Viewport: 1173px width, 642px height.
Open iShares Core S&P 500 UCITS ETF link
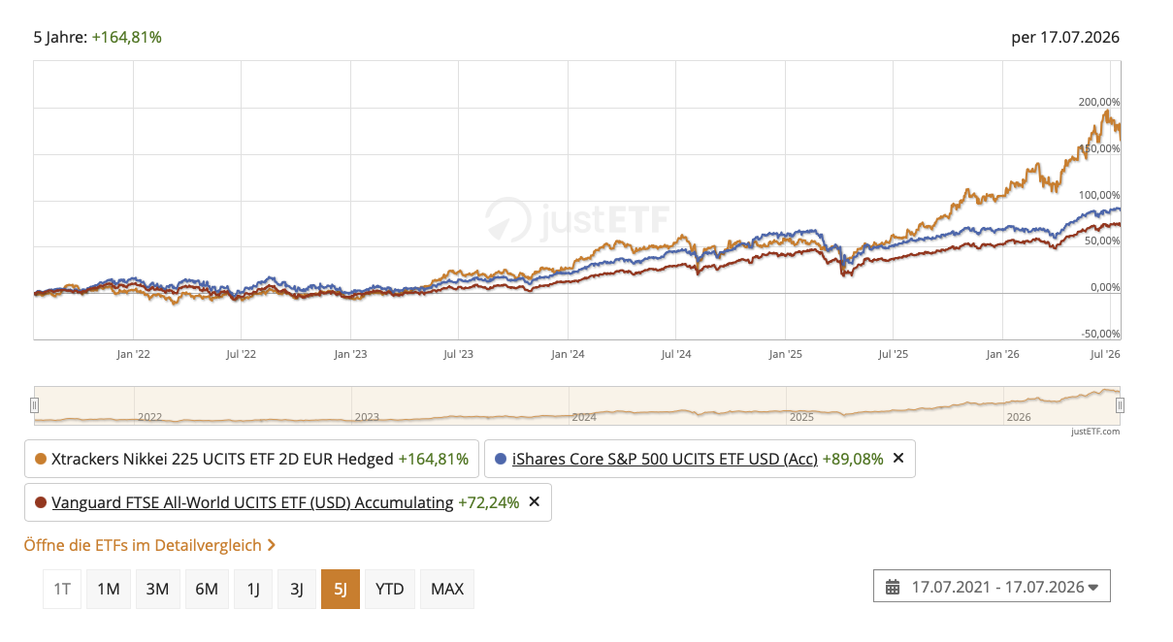click(665, 459)
